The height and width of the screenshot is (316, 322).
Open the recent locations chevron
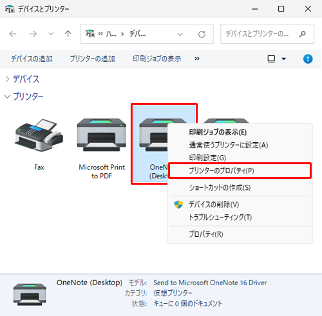pyautogui.click(x=51, y=33)
